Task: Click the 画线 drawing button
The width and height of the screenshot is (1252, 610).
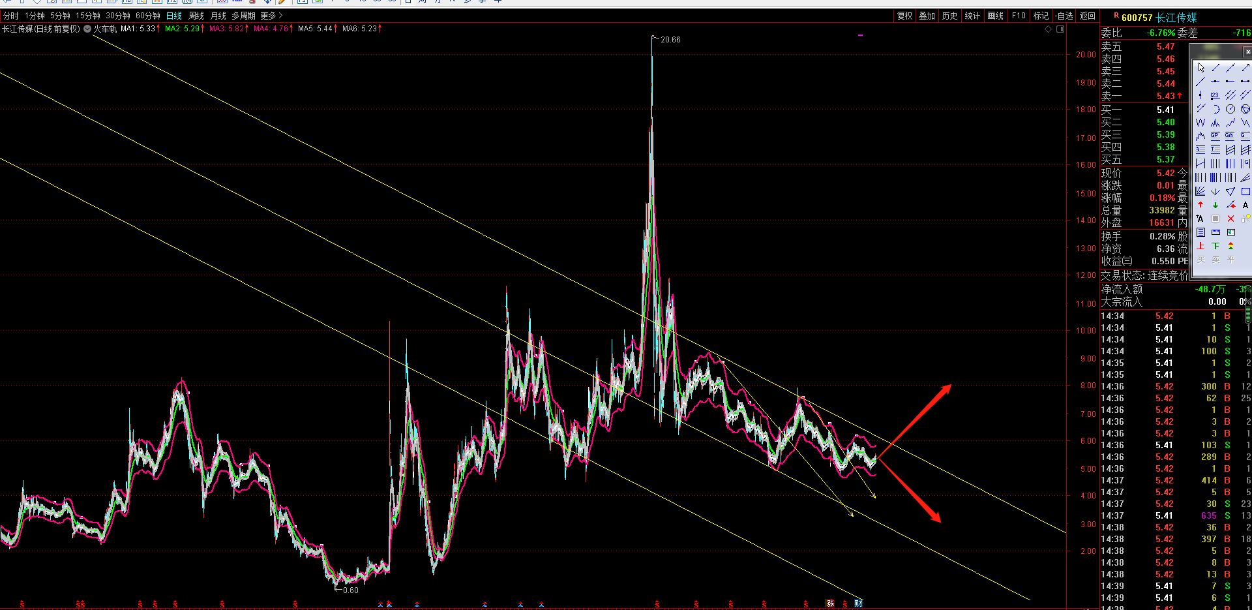Action: 996,16
